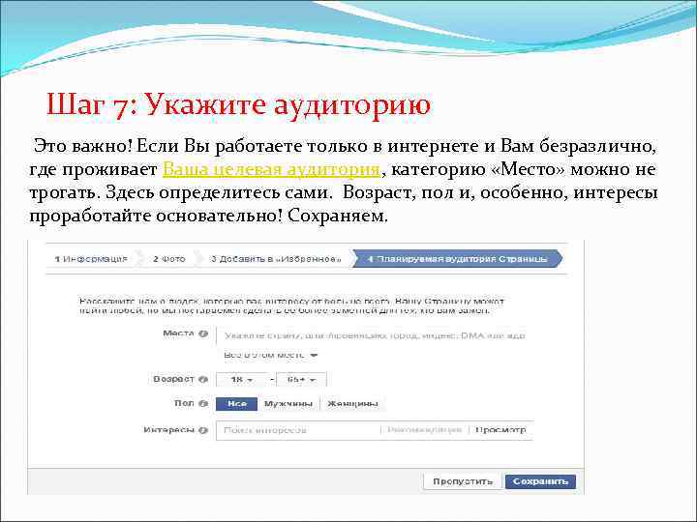The image size is (697, 522).
Task: Open Рекомендации in the interests field
Action: click(x=425, y=430)
